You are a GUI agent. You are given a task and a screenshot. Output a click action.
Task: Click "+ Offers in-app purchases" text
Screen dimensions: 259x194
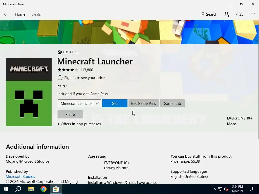(79, 124)
